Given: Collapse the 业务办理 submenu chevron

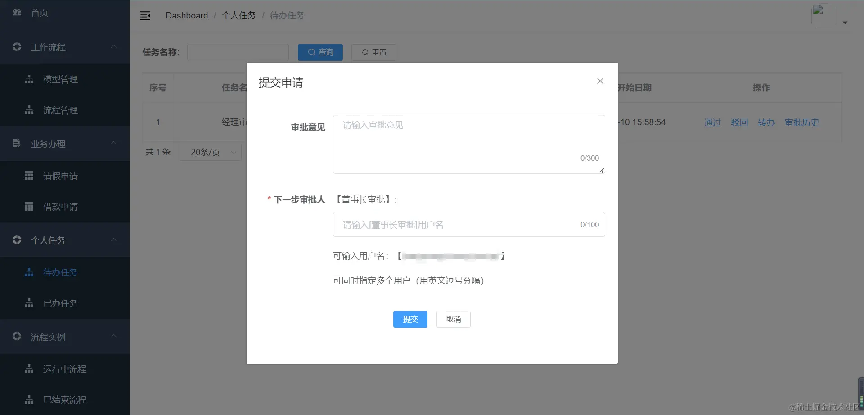Looking at the screenshot, I should [x=114, y=143].
